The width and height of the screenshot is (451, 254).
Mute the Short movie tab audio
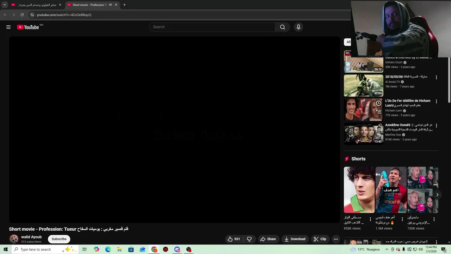coord(110,5)
